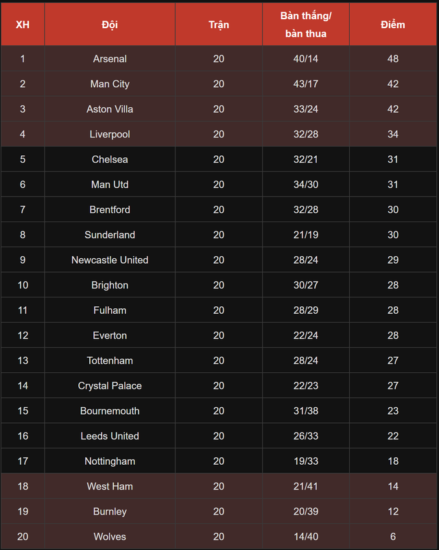Select the Man City team name
Screen dimensions: 439x550
110,84
